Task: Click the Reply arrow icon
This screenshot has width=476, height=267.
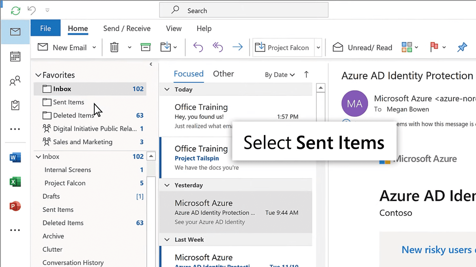Action: 198,47
